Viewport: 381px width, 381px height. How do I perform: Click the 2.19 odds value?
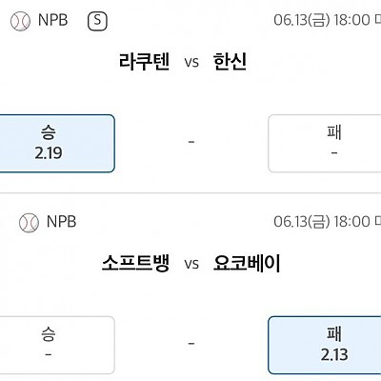point(49,153)
